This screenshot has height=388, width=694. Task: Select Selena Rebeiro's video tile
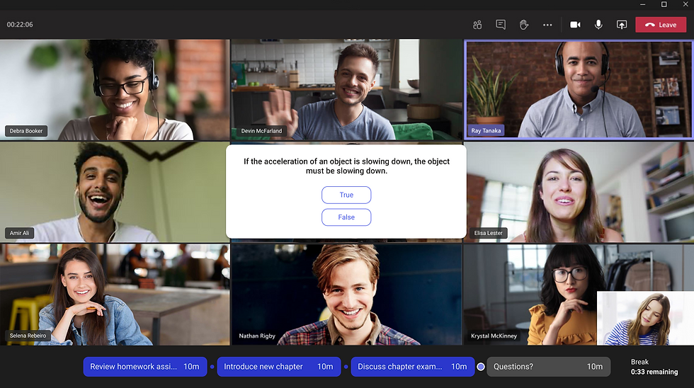115,295
